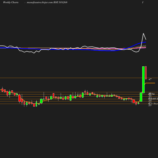Screen dimensions: 158x158
Task: Click the lowest dip of the white indicator line
Action: [x=34, y=53]
